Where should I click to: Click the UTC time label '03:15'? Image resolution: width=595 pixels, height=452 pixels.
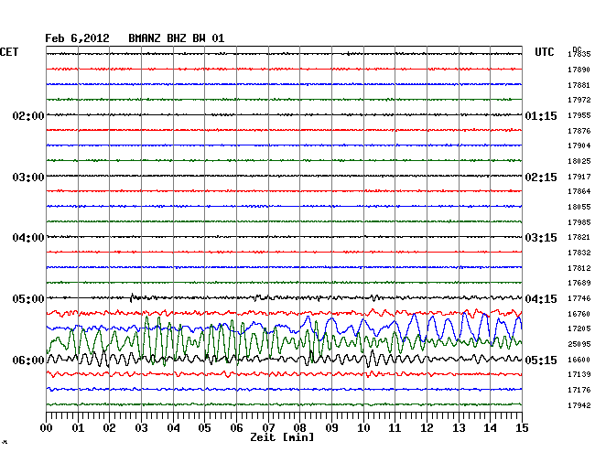tap(541, 238)
